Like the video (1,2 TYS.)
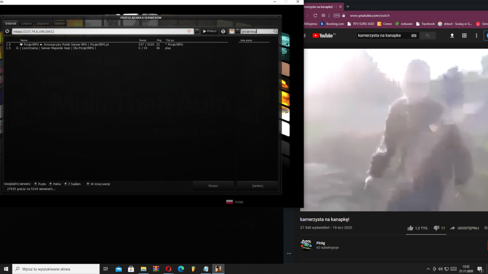The image size is (488, 274). coord(418,228)
